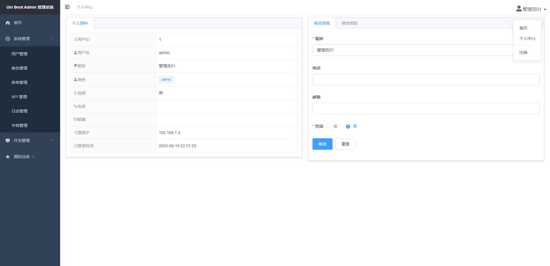Click the source repository star icon
Viewport: 550px width, 266px height.
8,157
